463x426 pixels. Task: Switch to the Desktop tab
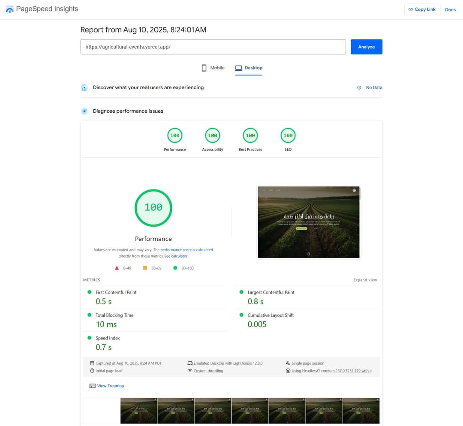tap(249, 68)
